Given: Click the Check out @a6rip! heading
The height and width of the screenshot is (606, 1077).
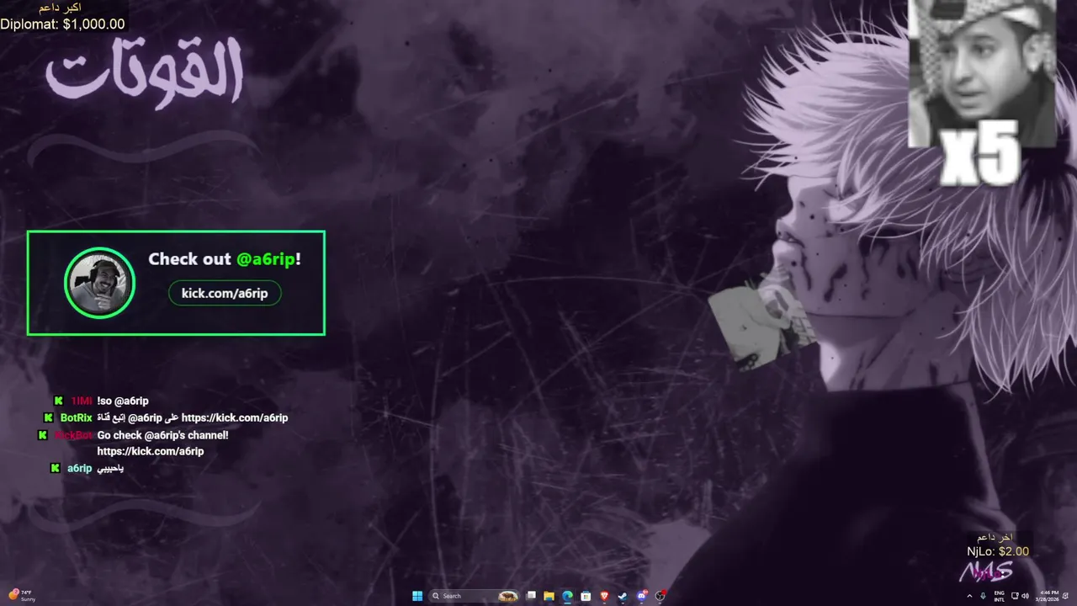Looking at the screenshot, I should point(225,259).
